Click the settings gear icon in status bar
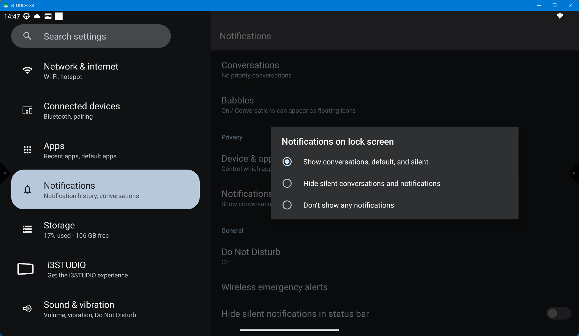This screenshot has height=336, width=579. [26, 16]
